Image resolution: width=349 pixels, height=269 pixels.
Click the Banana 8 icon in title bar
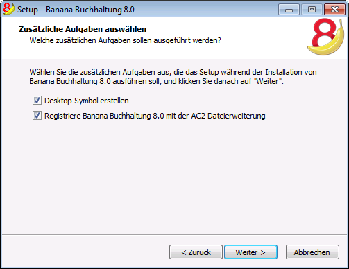click(x=9, y=9)
